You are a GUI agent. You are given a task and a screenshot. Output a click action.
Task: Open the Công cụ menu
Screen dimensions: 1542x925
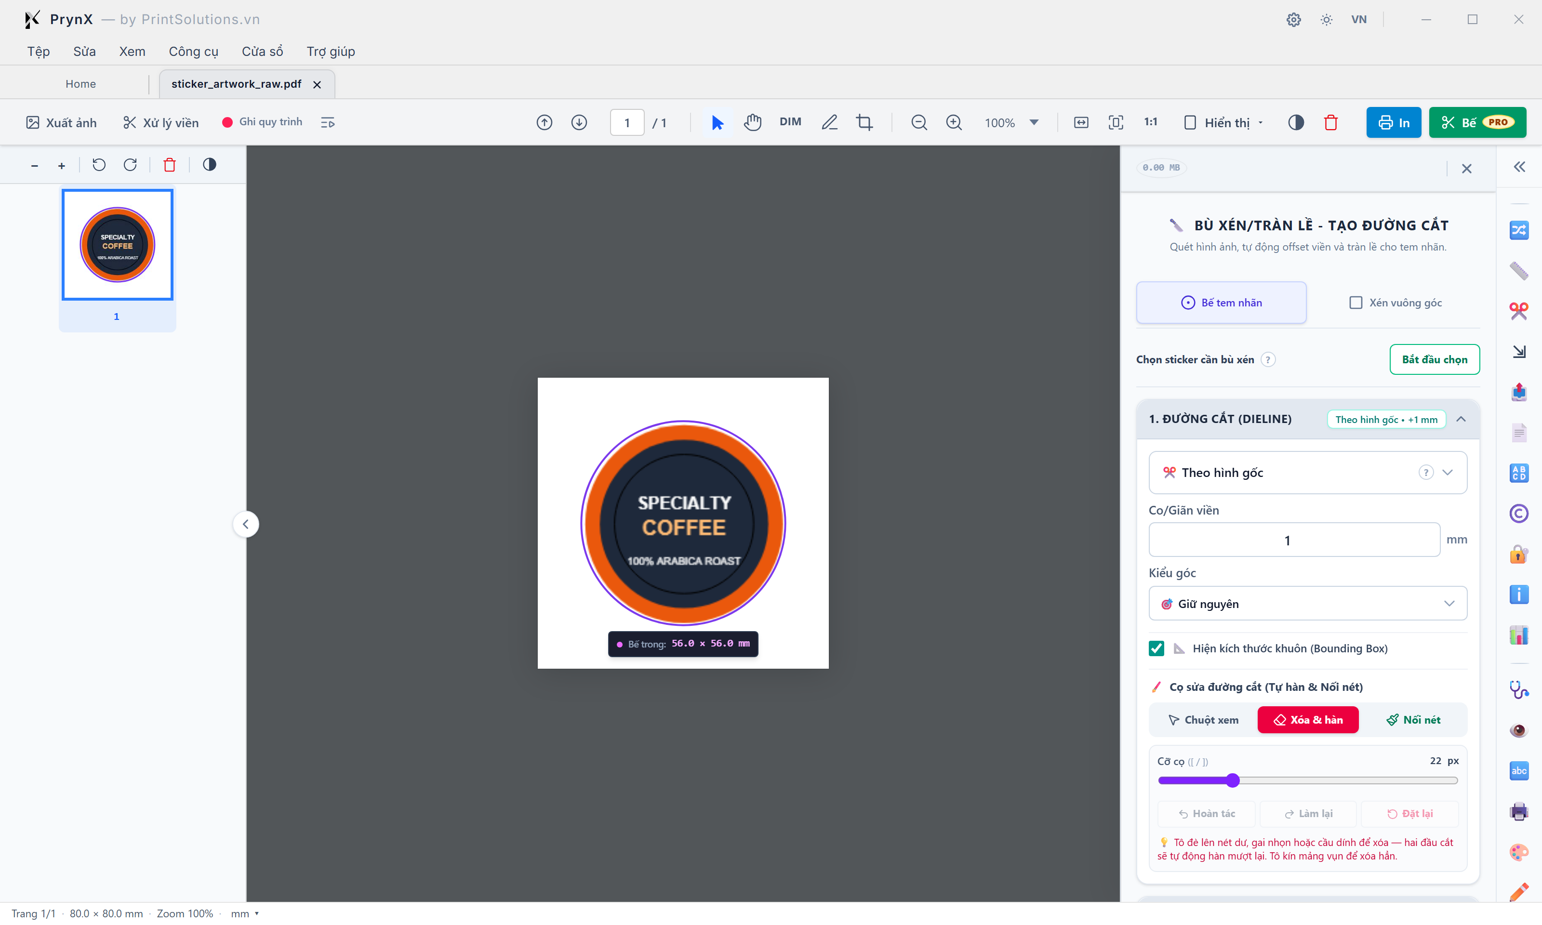pyautogui.click(x=193, y=51)
